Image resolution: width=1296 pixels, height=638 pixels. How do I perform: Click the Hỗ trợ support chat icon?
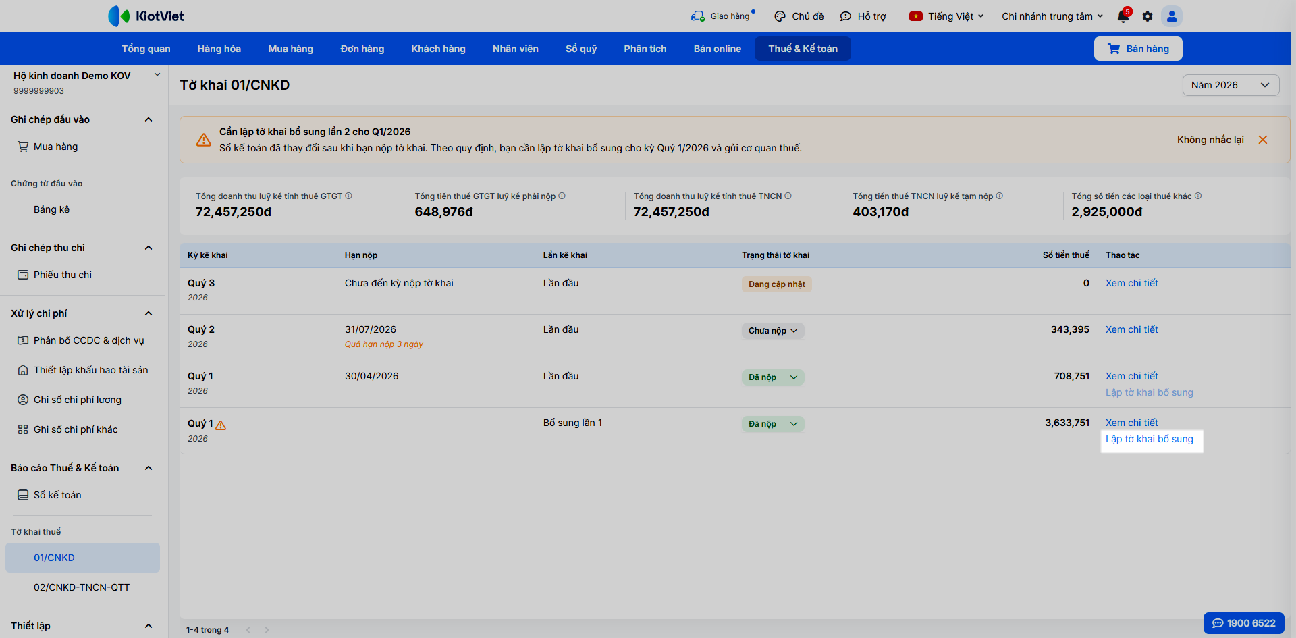coord(845,16)
